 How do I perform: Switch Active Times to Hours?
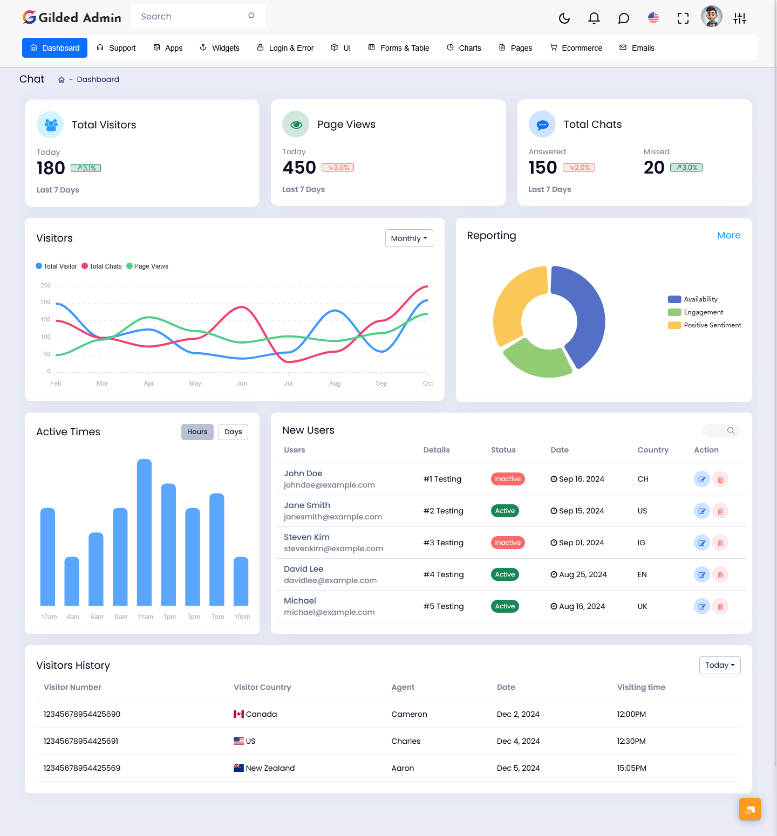point(197,432)
